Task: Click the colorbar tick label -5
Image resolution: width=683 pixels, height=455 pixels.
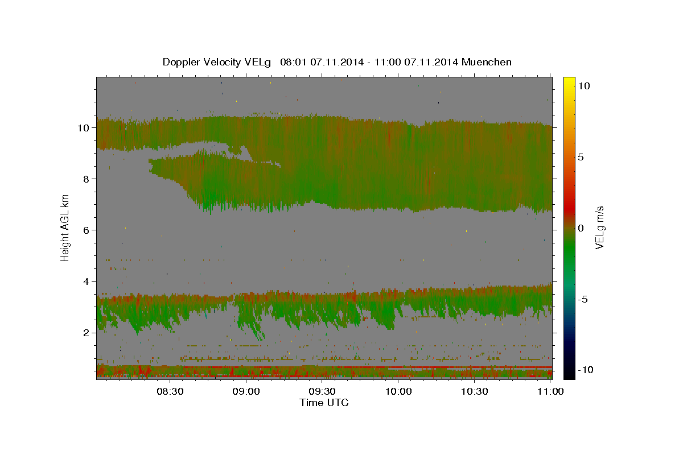Action: (583, 299)
